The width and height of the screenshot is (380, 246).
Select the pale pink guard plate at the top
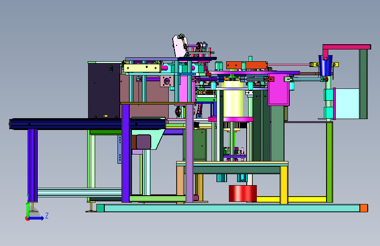click(x=180, y=46)
